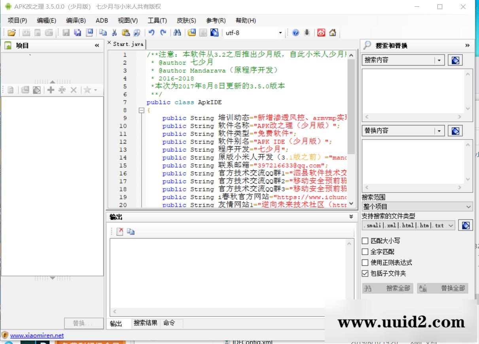The width and height of the screenshot is (479, 344).
Task: Click the editor's vertical scrollbar down arrow
Action: tap(351, 204)
